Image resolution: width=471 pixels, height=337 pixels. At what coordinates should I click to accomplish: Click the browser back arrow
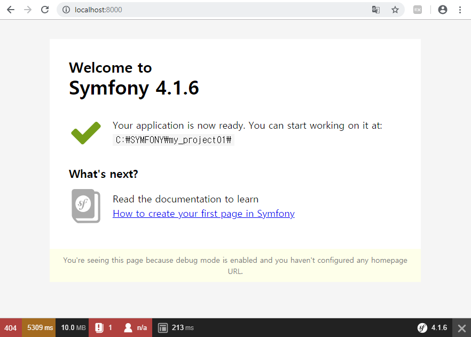coord(10,10)
